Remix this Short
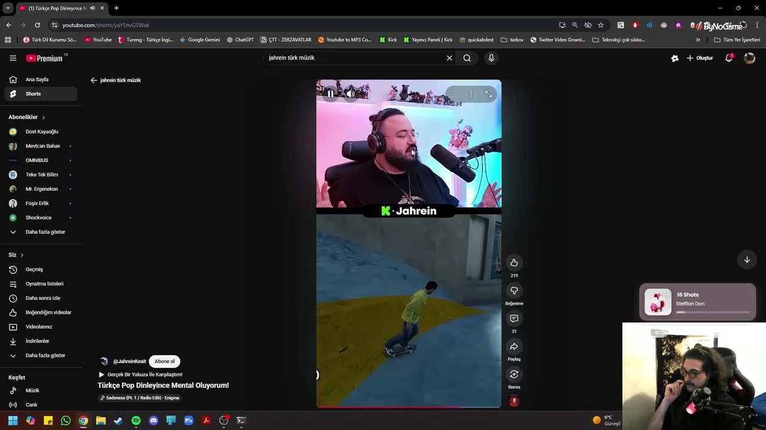Image resolution: width=766 pixels, height=430 pixels. [x=514, y=374]
